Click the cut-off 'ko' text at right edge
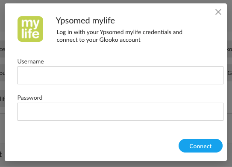This screenshot has height=167, width=232. pyautogui.click(x=229, y=49)
